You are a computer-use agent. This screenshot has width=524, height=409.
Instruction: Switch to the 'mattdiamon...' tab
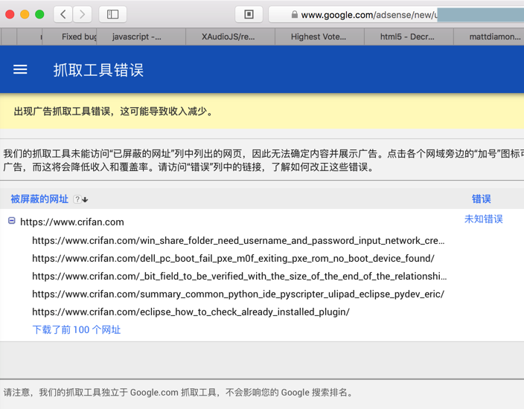(489, 36)
